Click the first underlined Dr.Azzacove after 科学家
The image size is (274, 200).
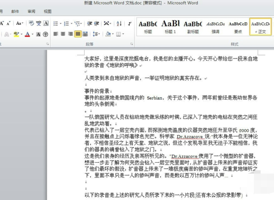190,137
